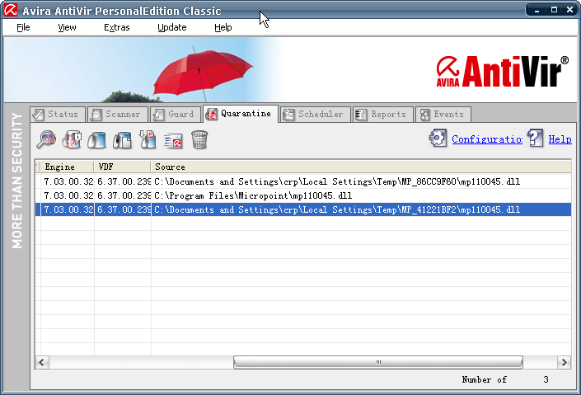Minimize the AntiVir window
This screenshot has width=581, height=395.
(x=536, y=11)
